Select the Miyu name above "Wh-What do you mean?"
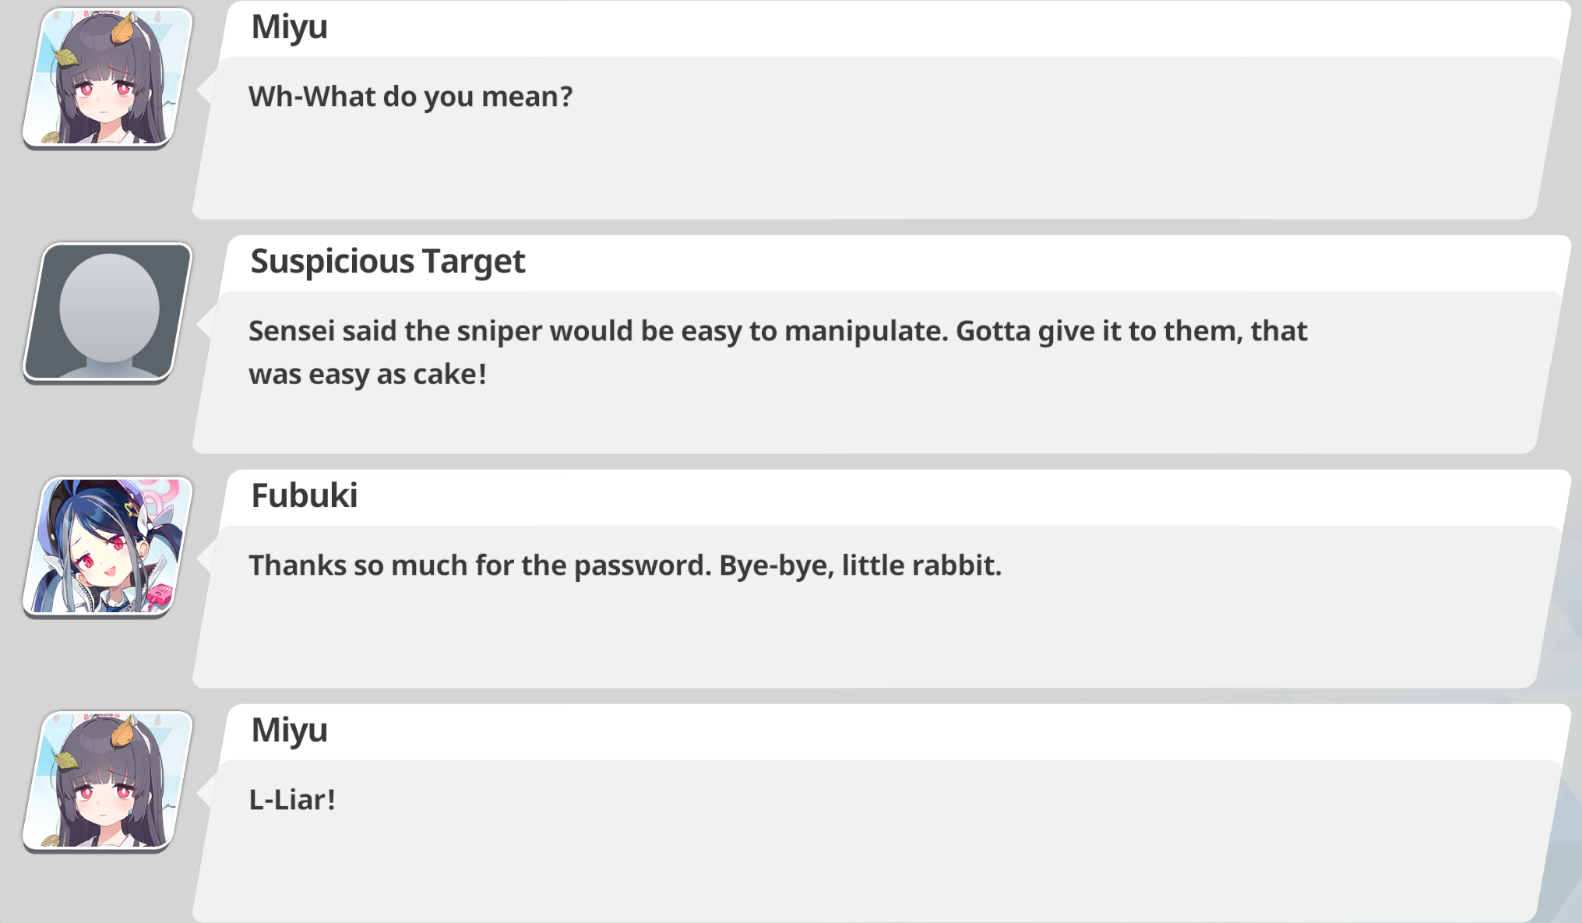 (x=289, y=27)
